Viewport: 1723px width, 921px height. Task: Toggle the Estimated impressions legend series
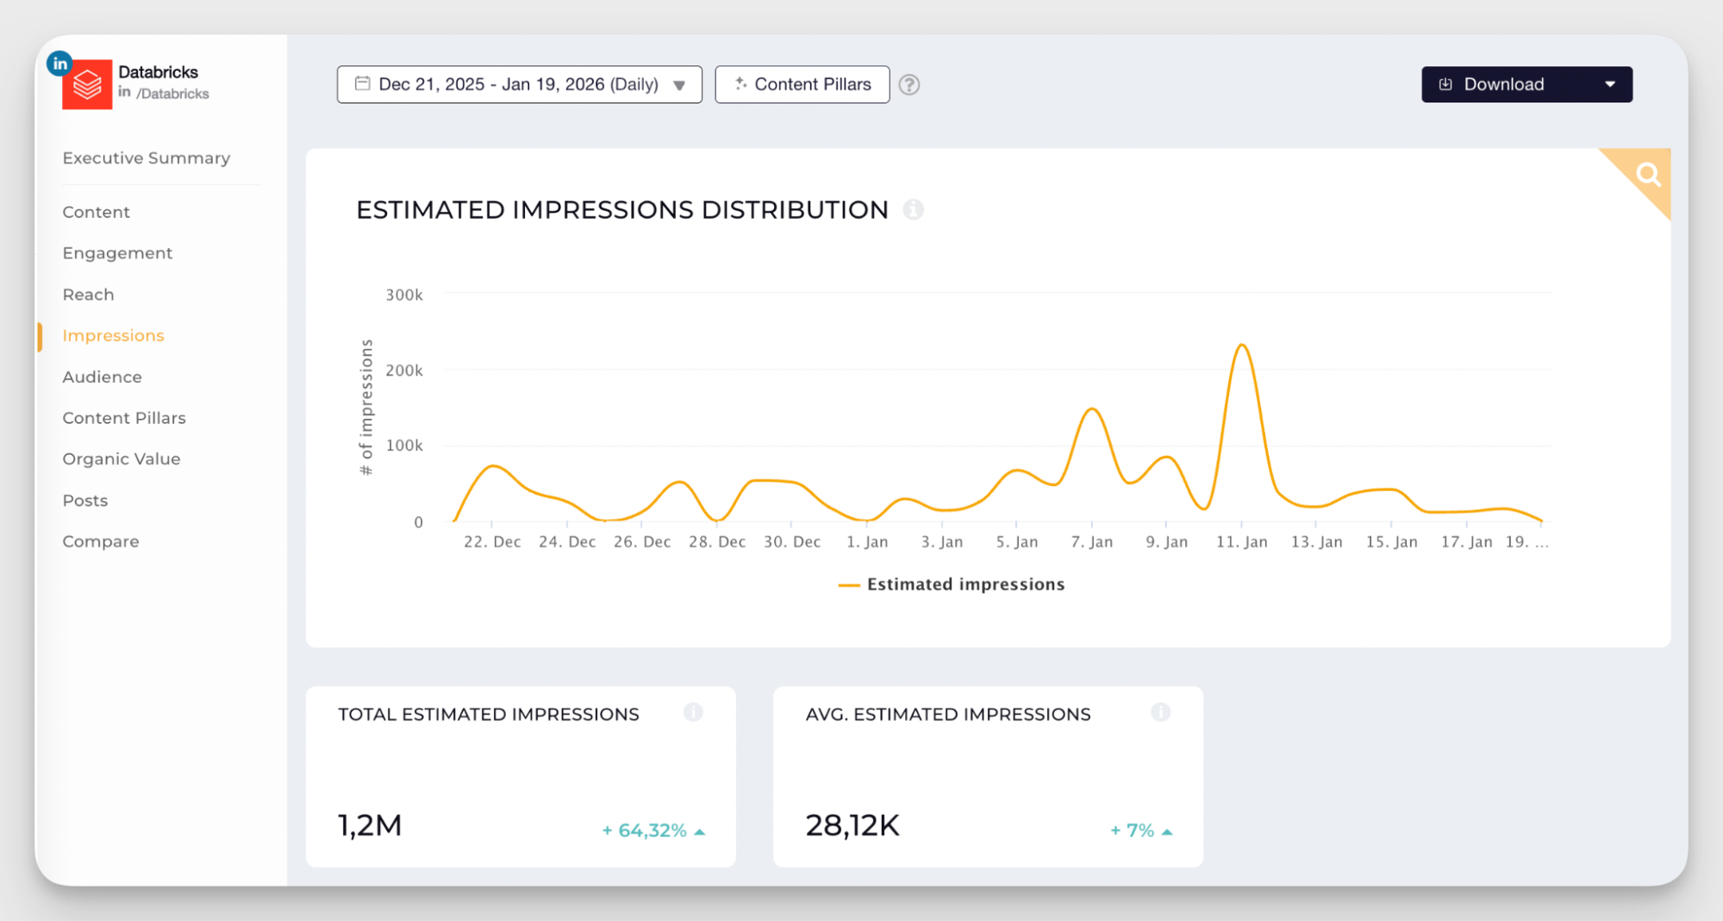tap(952, 583)
